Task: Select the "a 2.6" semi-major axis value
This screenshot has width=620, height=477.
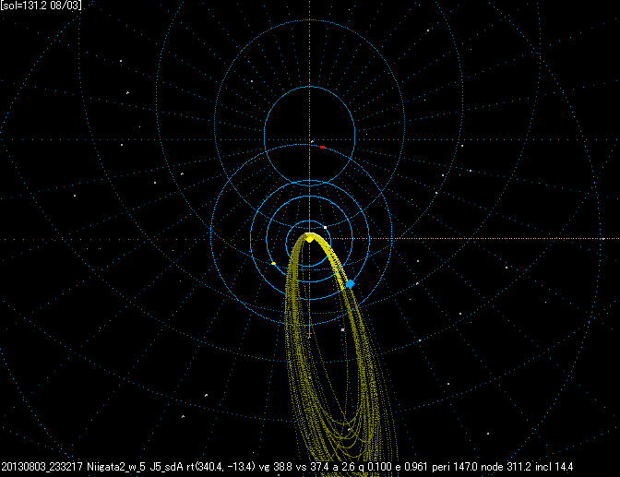Action: pos(343,467)
